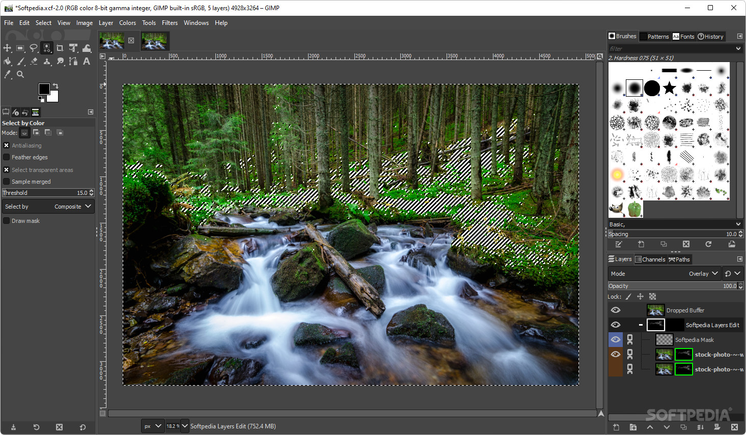Select the Paths tool
This screenshot has height=435, width=746.
[x=73, y=61]
